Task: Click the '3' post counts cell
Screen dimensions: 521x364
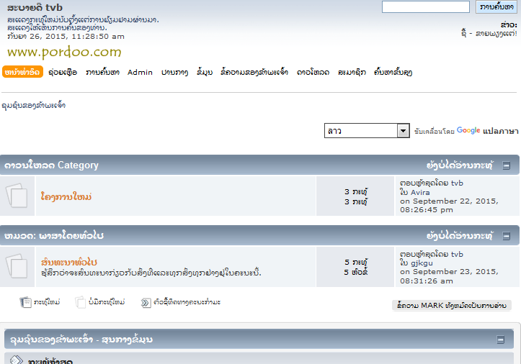Action: point(355,196)
